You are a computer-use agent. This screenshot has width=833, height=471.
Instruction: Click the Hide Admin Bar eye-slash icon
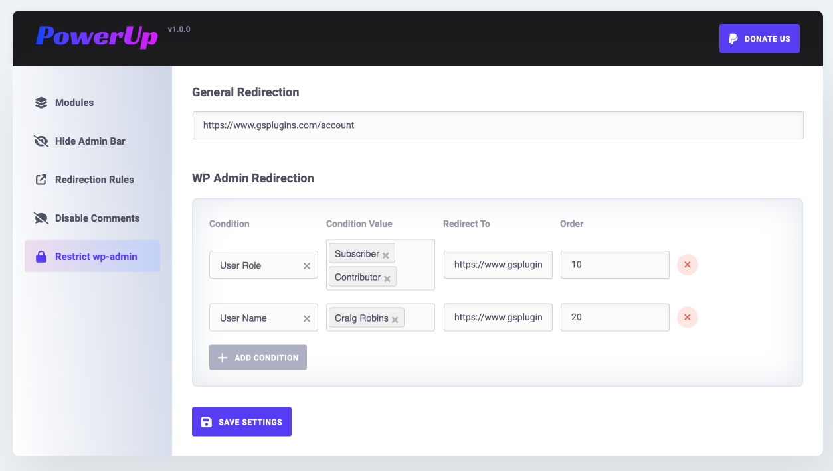41,141
